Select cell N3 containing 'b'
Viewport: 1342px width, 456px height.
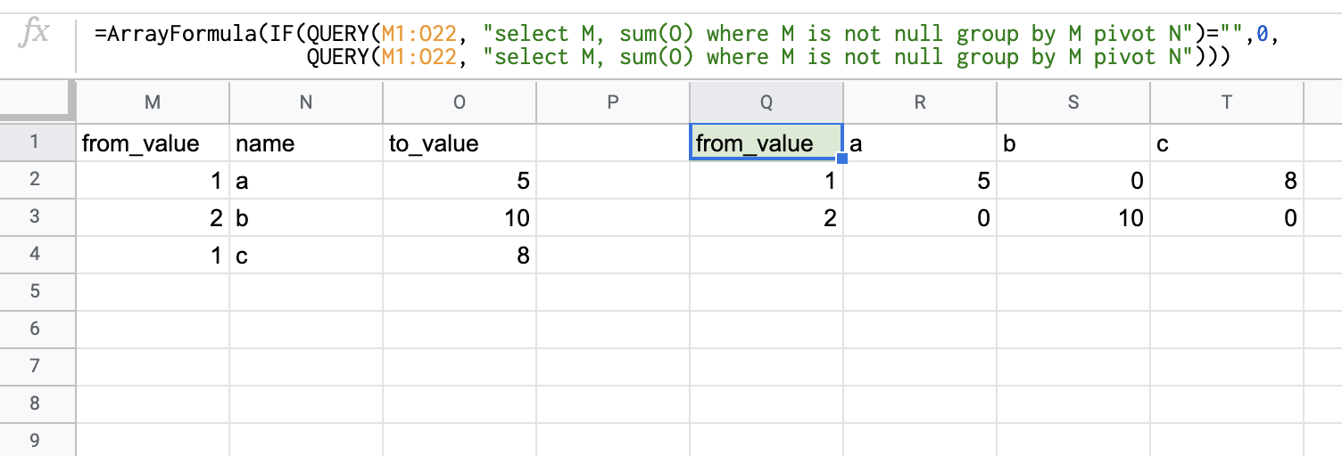click(306, 218)
